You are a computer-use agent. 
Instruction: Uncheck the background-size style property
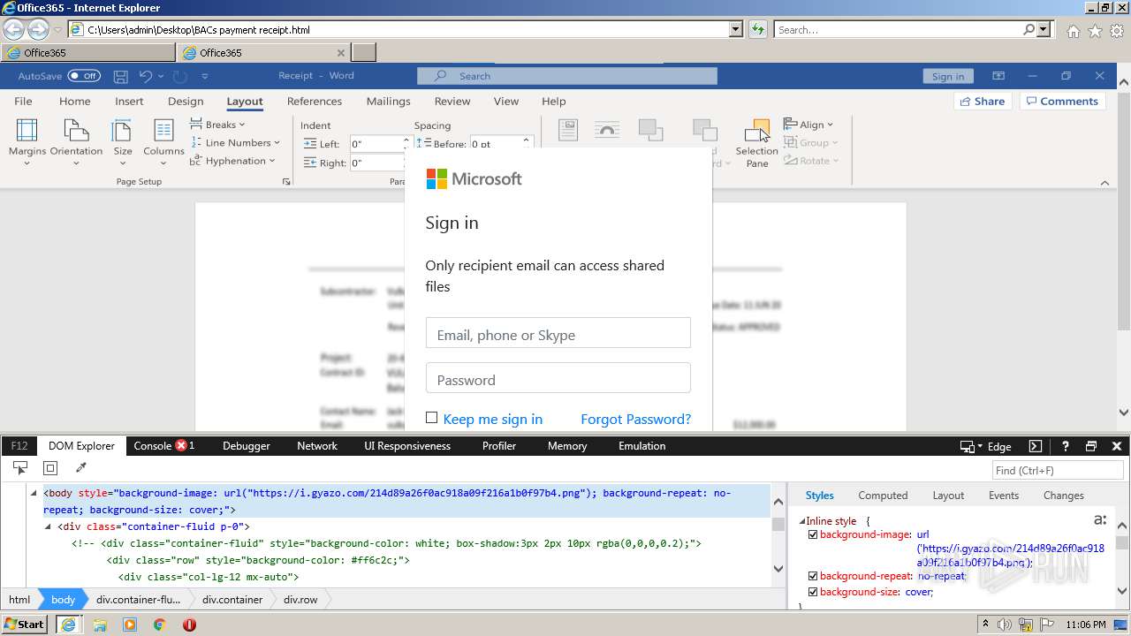click(813, 592)
